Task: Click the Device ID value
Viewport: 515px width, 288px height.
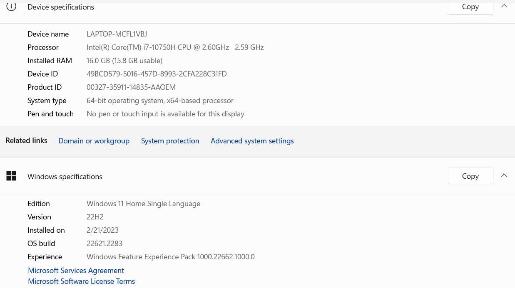Action: (x=157, y=74)
